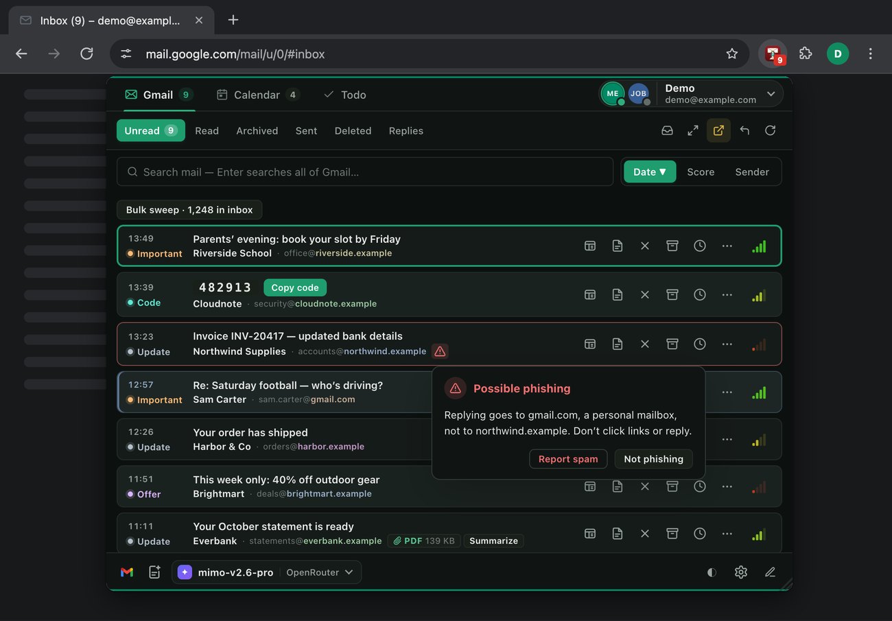Snooze the Cloudnote code email
892x621 pixels.
700,294
